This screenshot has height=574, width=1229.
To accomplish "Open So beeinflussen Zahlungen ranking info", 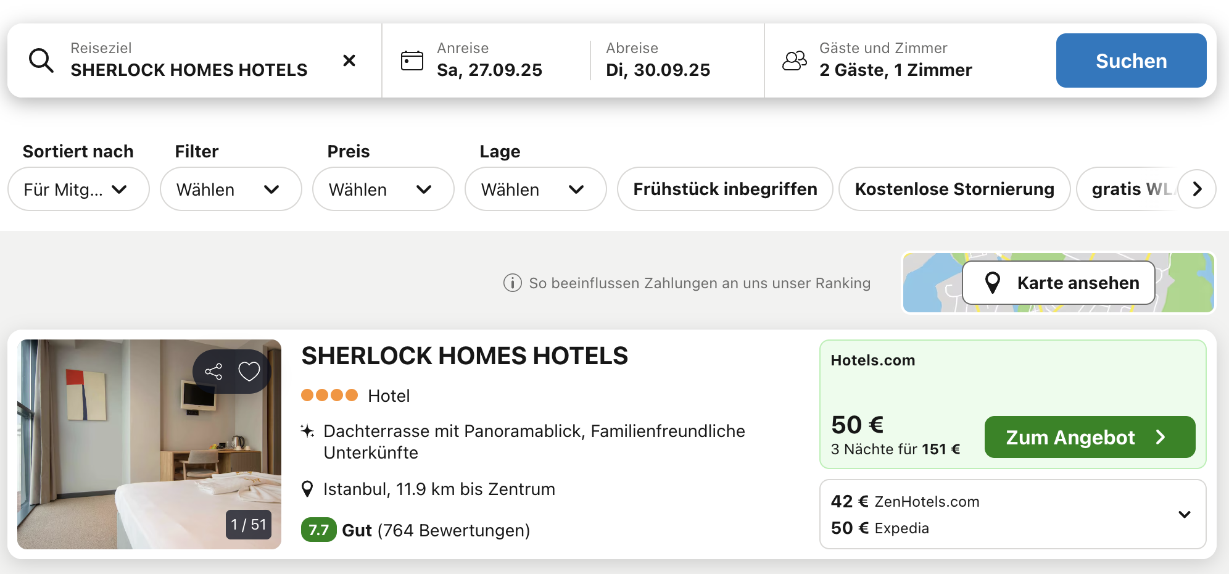I will [700, 283].
